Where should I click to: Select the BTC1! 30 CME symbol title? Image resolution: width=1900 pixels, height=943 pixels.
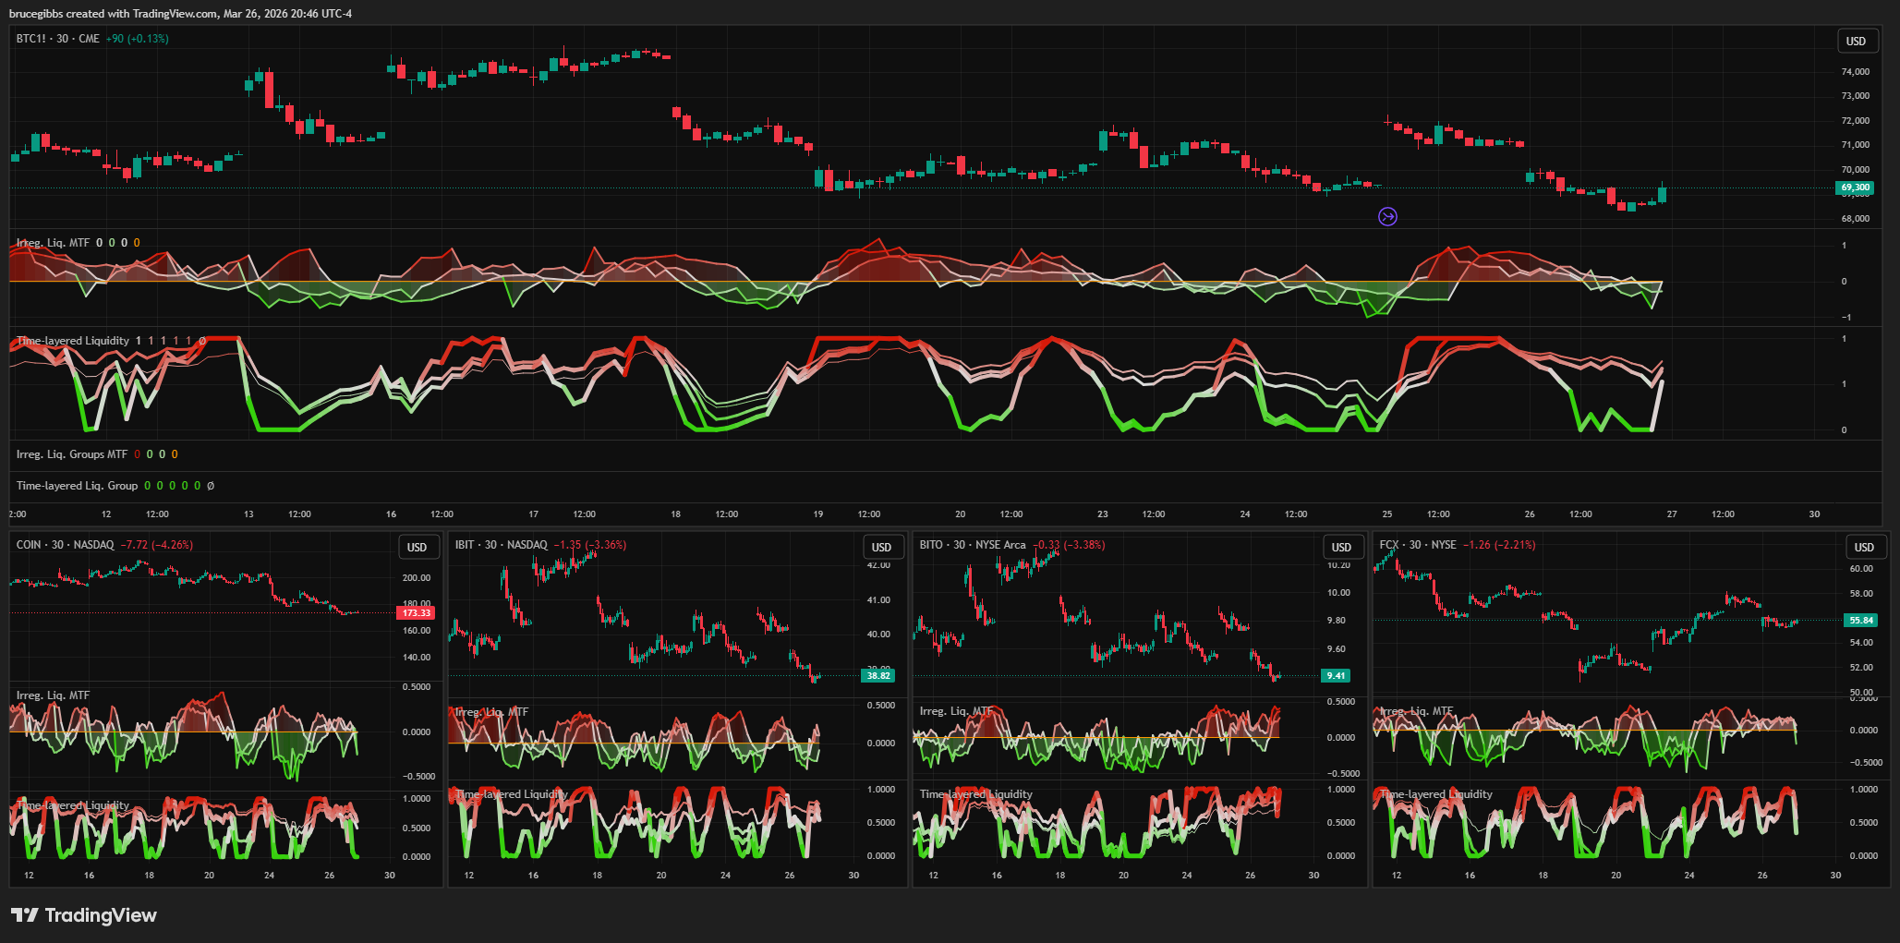click(x=57, y=39)
